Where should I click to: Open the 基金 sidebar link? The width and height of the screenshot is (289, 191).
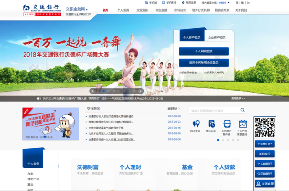click(x=30, y=185)
